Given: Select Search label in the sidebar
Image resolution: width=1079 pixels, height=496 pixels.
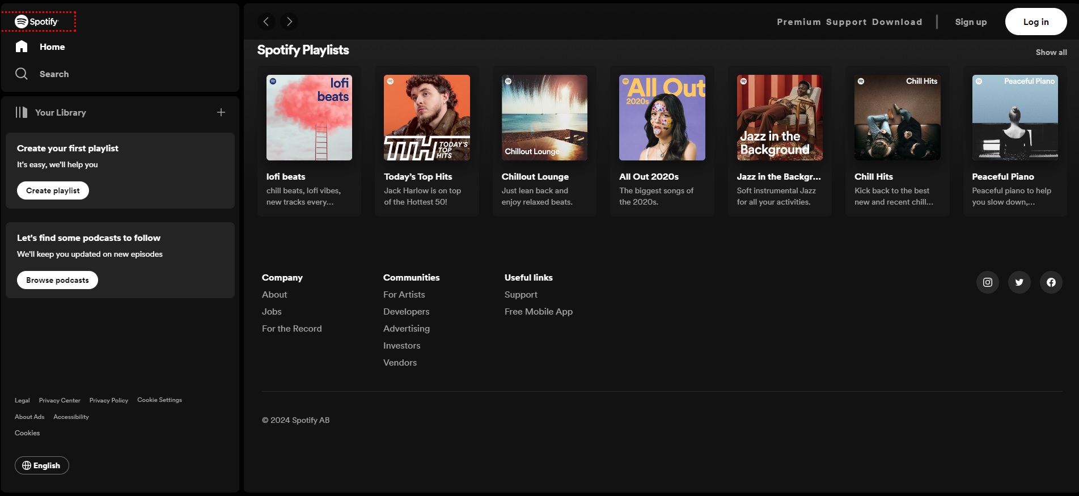Looking at the screenshot, I should click(54, 74).
